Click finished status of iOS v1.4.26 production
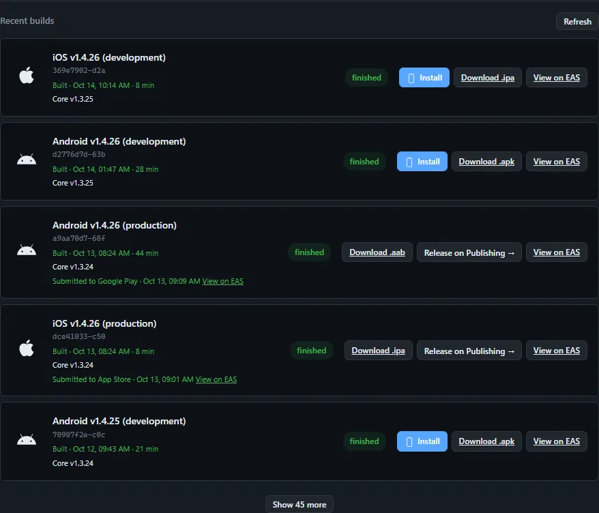The height and width of the screenshot is (513, 599). click(311, 350)
